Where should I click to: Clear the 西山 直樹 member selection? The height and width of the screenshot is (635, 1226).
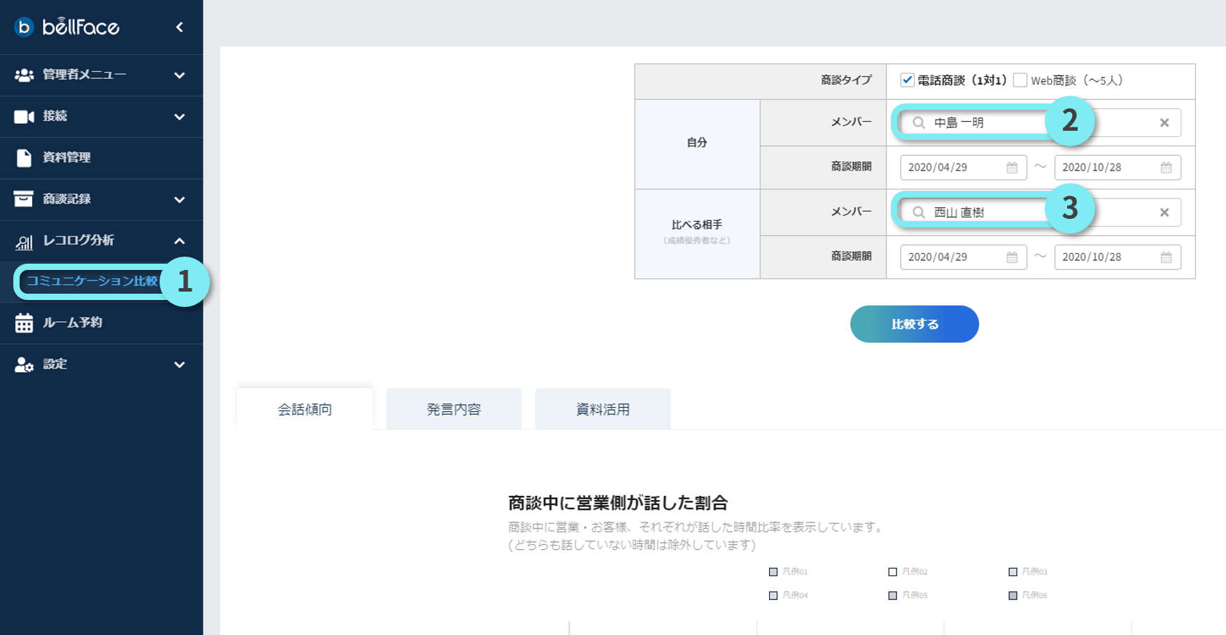1164,213
